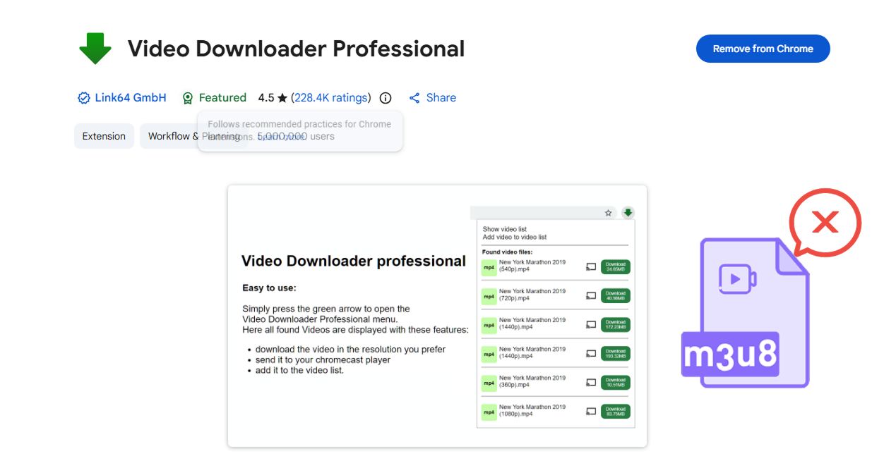
Task: Click the info icon after ratings count
Action: click(386, 98)
